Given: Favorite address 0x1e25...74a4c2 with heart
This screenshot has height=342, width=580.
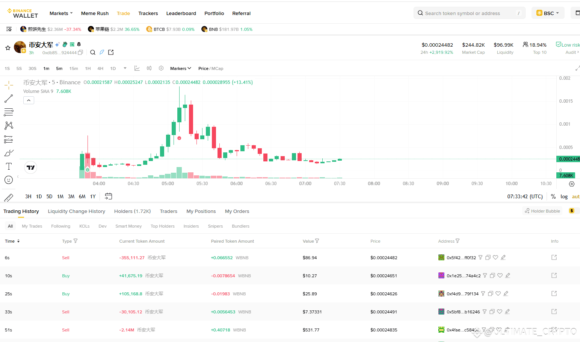Looking at the screenshot, I should [x=500, y=276].
